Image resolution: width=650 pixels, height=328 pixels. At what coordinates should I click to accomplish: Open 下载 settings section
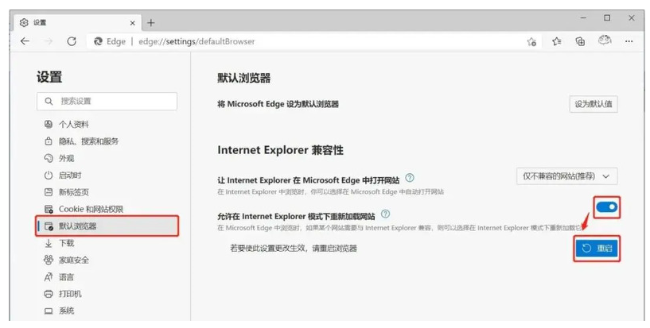[66, 243]
